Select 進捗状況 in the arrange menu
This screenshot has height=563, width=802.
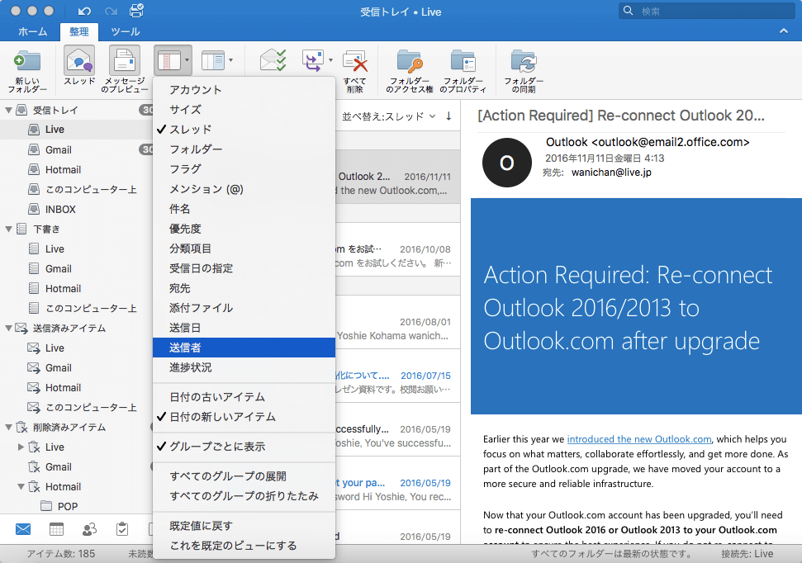(x=244, y=367)
